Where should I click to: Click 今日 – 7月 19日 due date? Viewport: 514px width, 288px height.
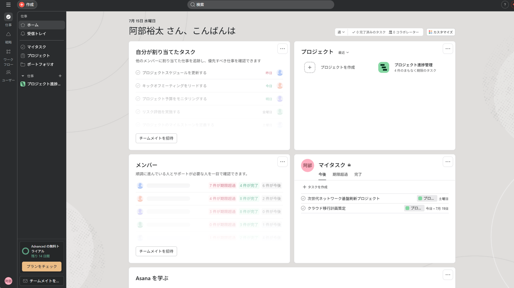click(x=437, y=209)
